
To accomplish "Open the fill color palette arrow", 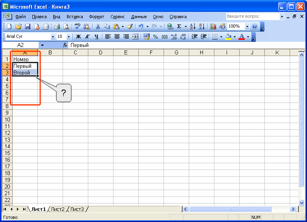I will click(234, 37).
